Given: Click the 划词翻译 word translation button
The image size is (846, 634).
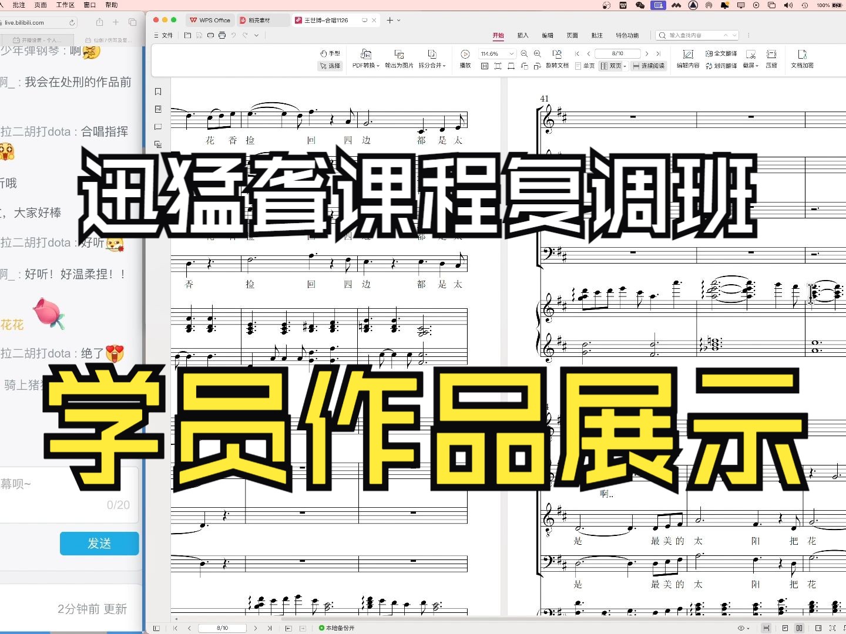Looking at the screenshot, I should tap(721, 66).
